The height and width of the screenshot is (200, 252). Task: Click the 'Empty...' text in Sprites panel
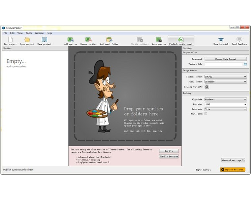click(16, 61)
